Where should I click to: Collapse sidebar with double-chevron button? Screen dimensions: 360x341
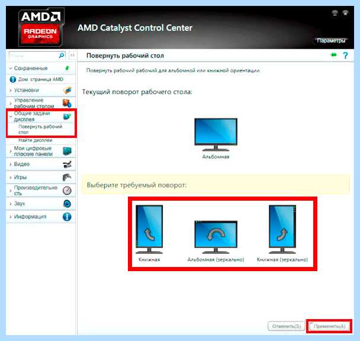[x=72, y=55]
